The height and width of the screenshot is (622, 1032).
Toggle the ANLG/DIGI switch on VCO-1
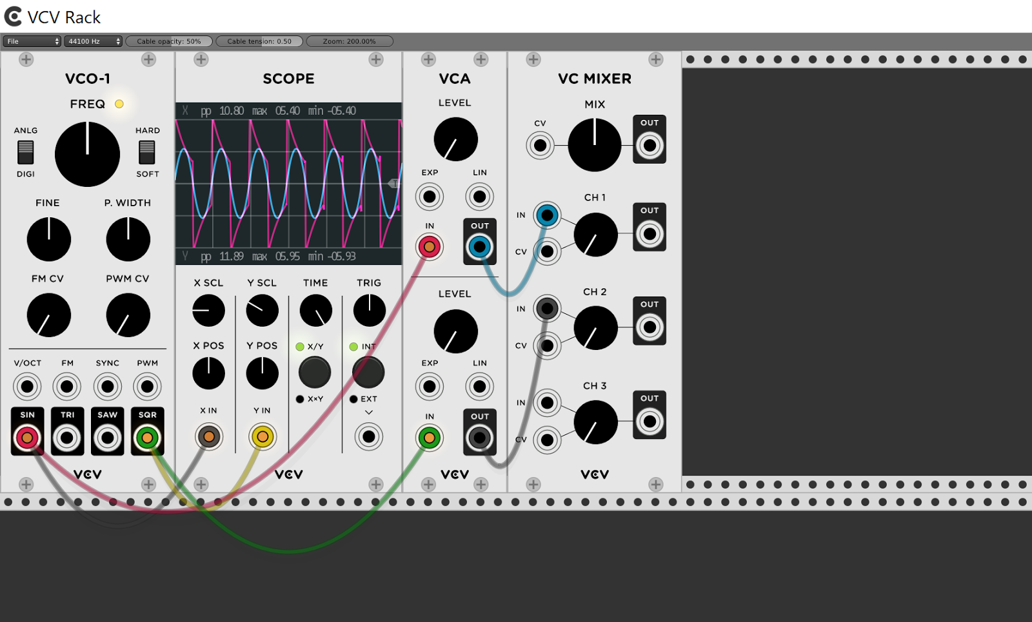26,152
